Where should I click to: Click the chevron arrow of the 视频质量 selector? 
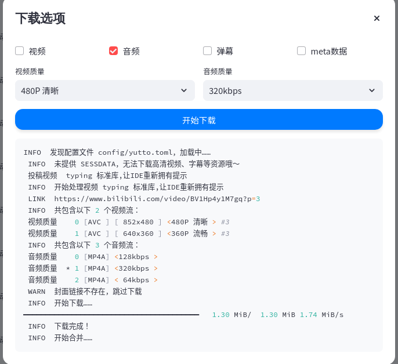pyautogui.click(x=184, y=90)
